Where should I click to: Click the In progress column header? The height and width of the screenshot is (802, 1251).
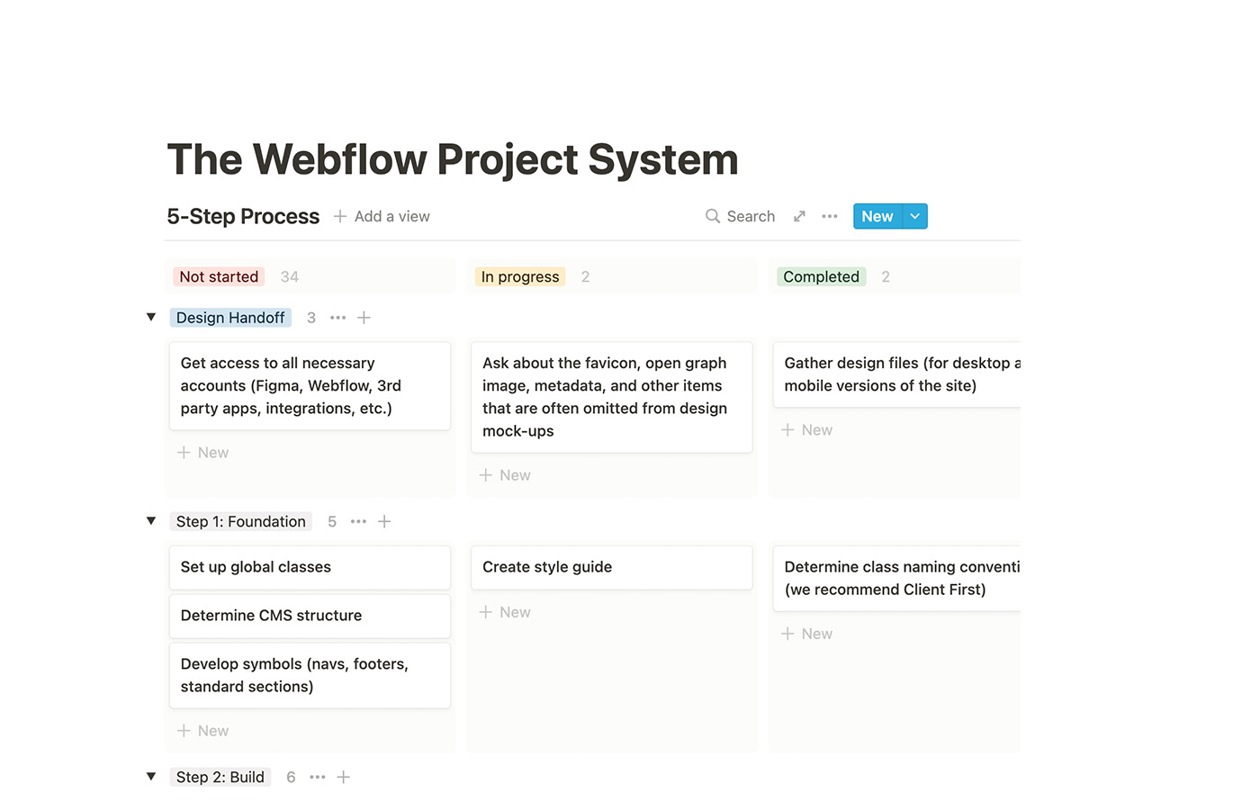click(520, 277)
